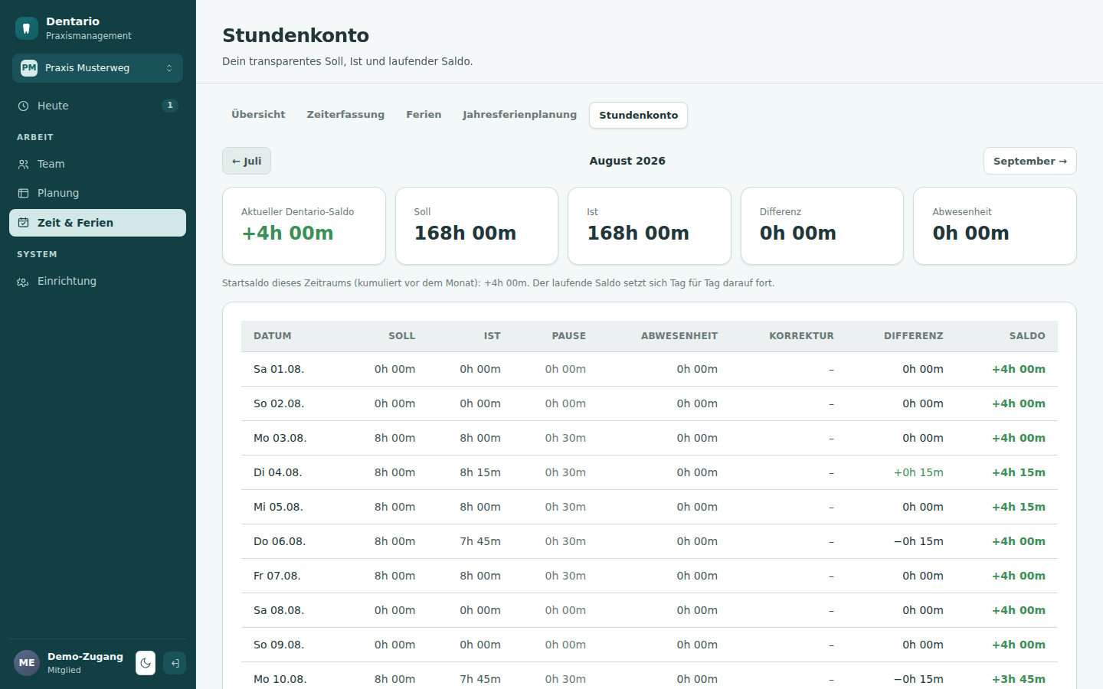Click the Demo-Zugang user name

click(x=85, y=657)
